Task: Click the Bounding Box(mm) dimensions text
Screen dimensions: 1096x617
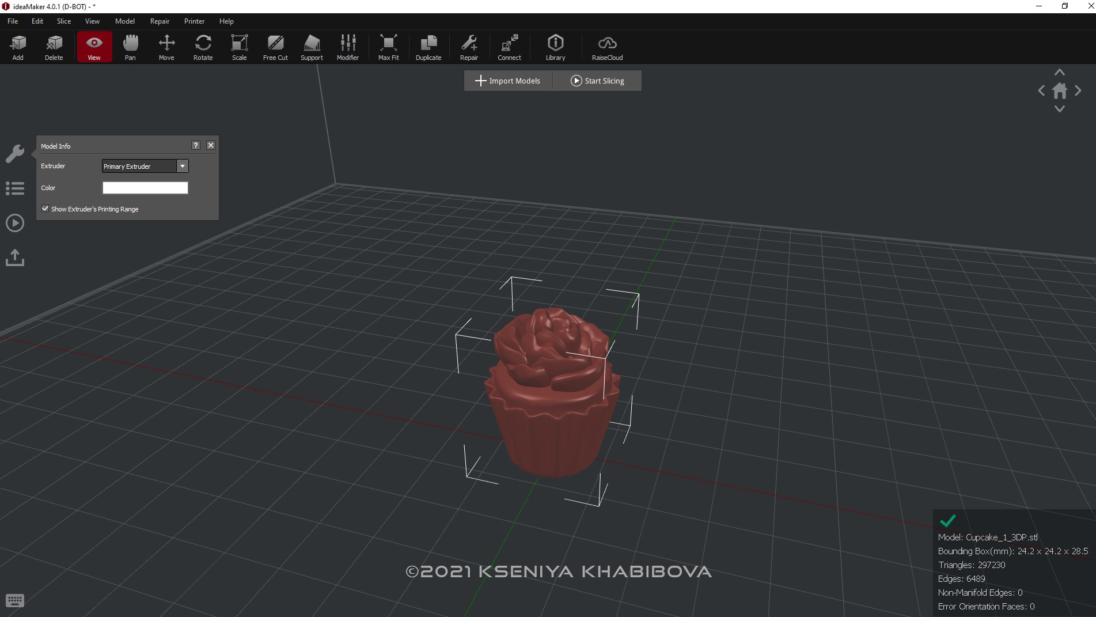Action: tap(1013, 551)
